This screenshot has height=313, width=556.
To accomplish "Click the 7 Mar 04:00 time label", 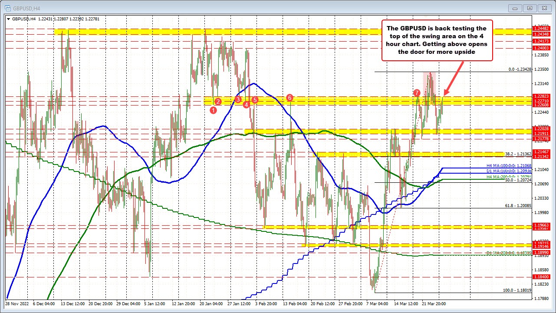I will click(378, 304).
